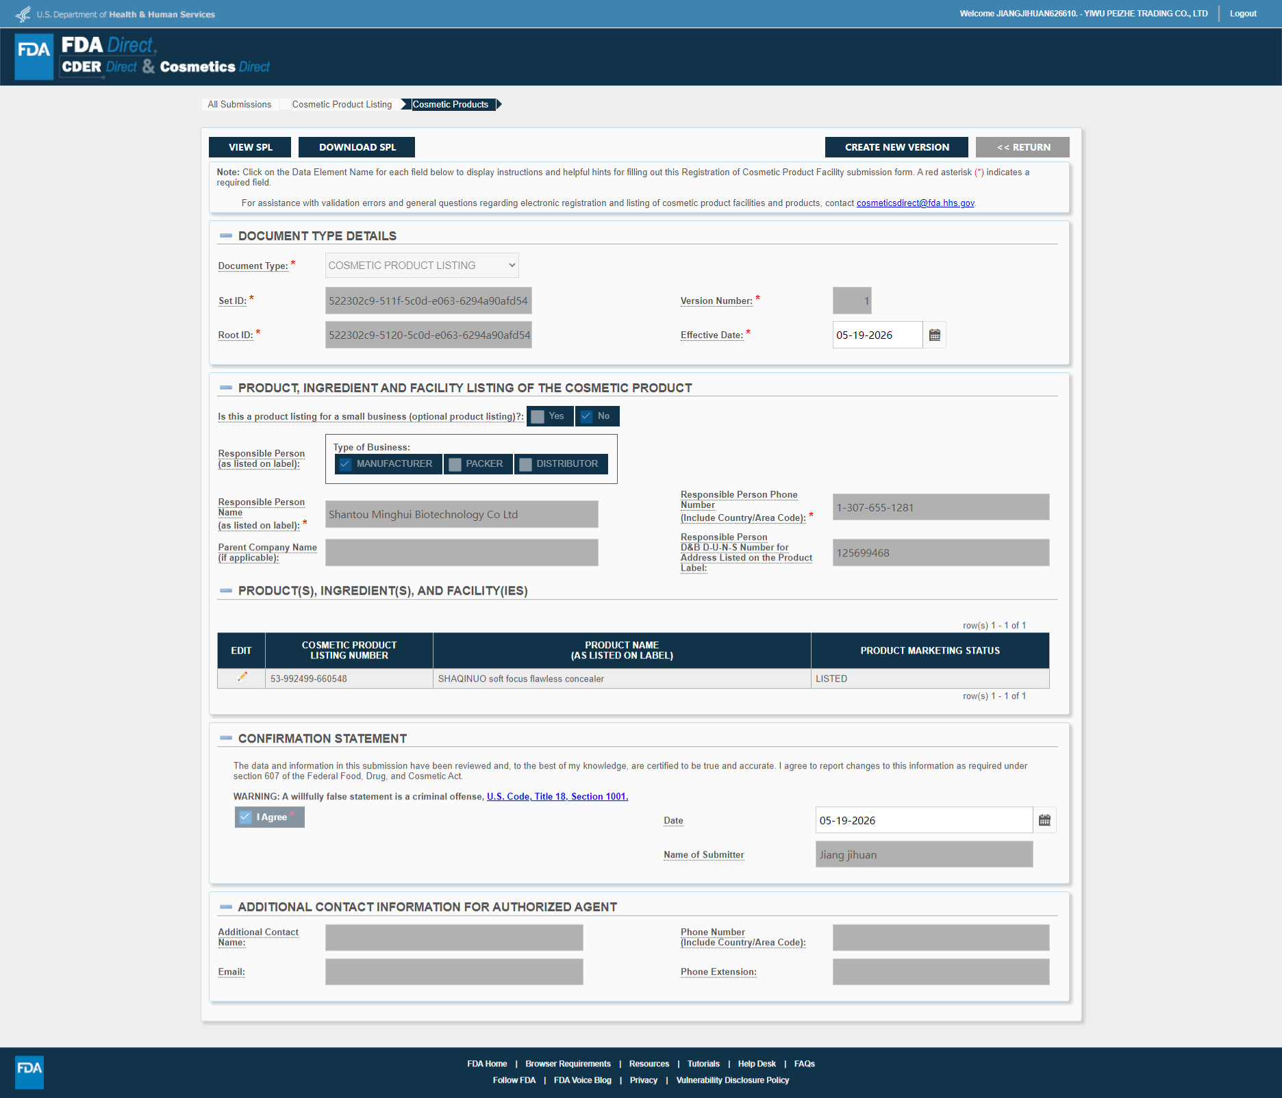Click Logout link
Screen dimensions: 1282x1098
(1243, 14)
